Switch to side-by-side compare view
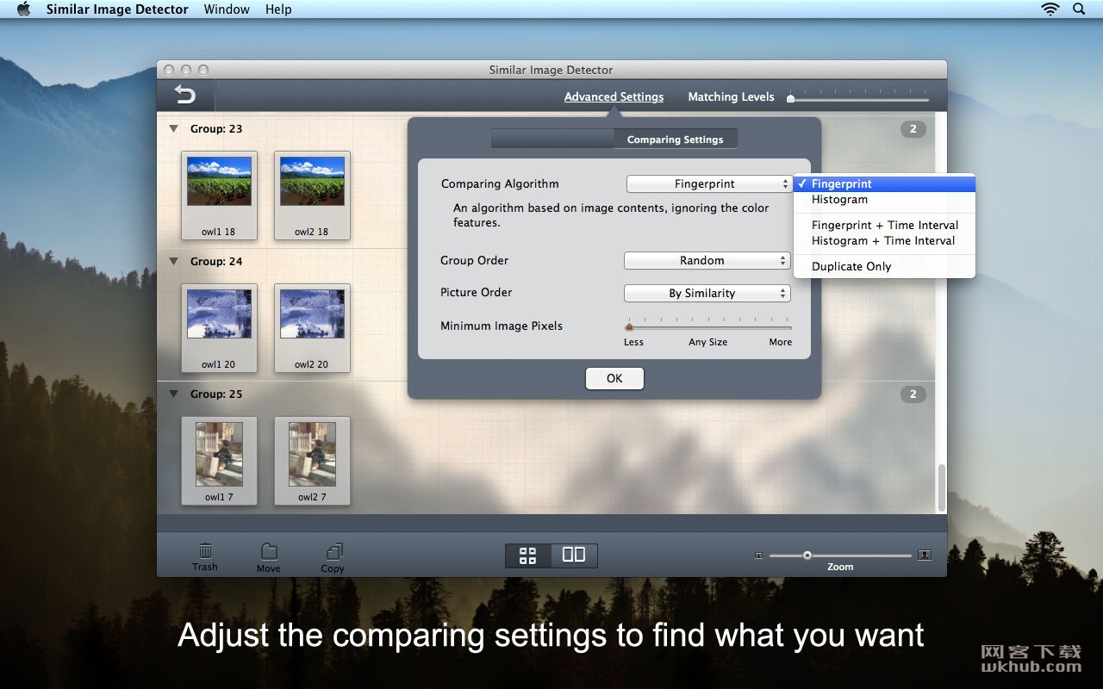This screenshot has height=689, width=1103. point(574,556)
